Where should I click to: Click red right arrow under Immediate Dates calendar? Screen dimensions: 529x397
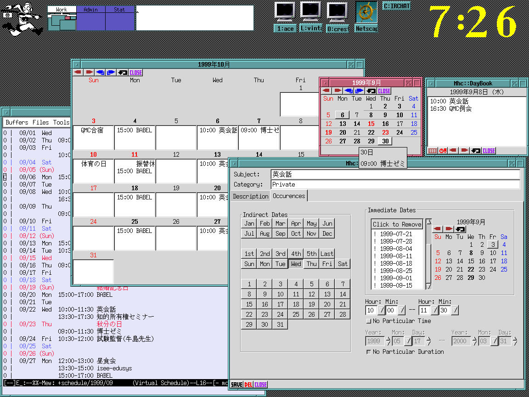(x=449, y=229)
